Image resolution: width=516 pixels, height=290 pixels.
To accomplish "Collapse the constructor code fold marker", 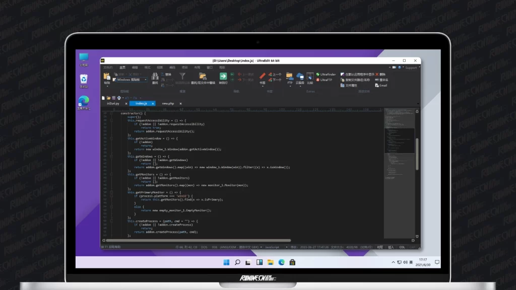I will point(111,113).
